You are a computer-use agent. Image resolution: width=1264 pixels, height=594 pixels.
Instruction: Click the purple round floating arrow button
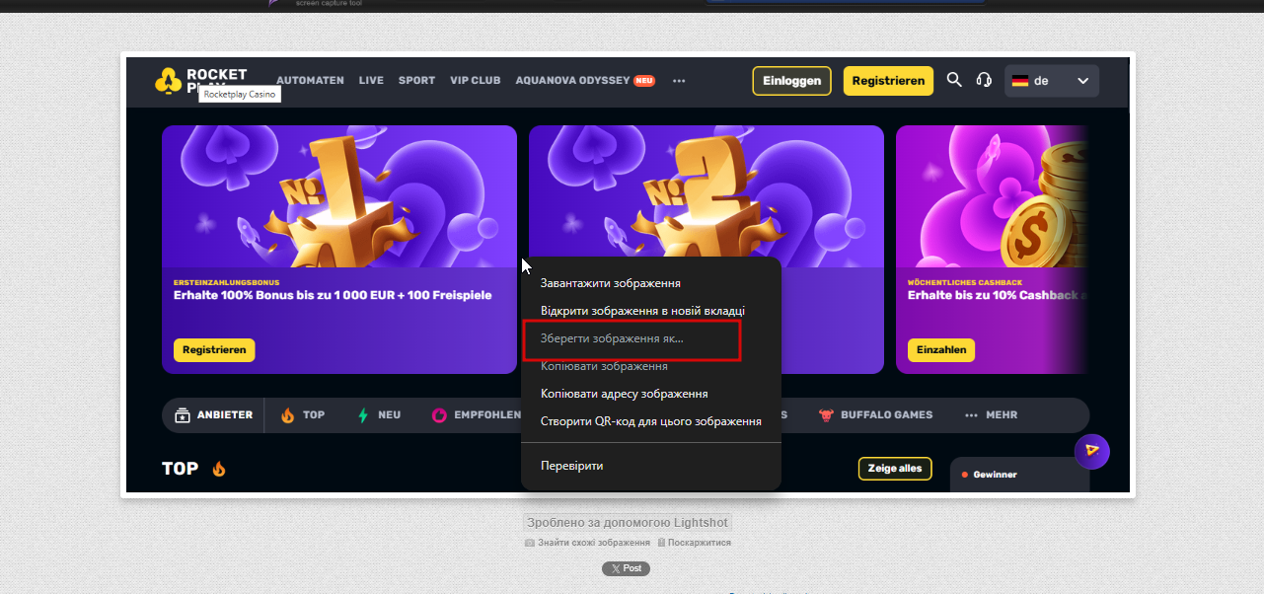pyautogui.click(x=1092, y=451)
